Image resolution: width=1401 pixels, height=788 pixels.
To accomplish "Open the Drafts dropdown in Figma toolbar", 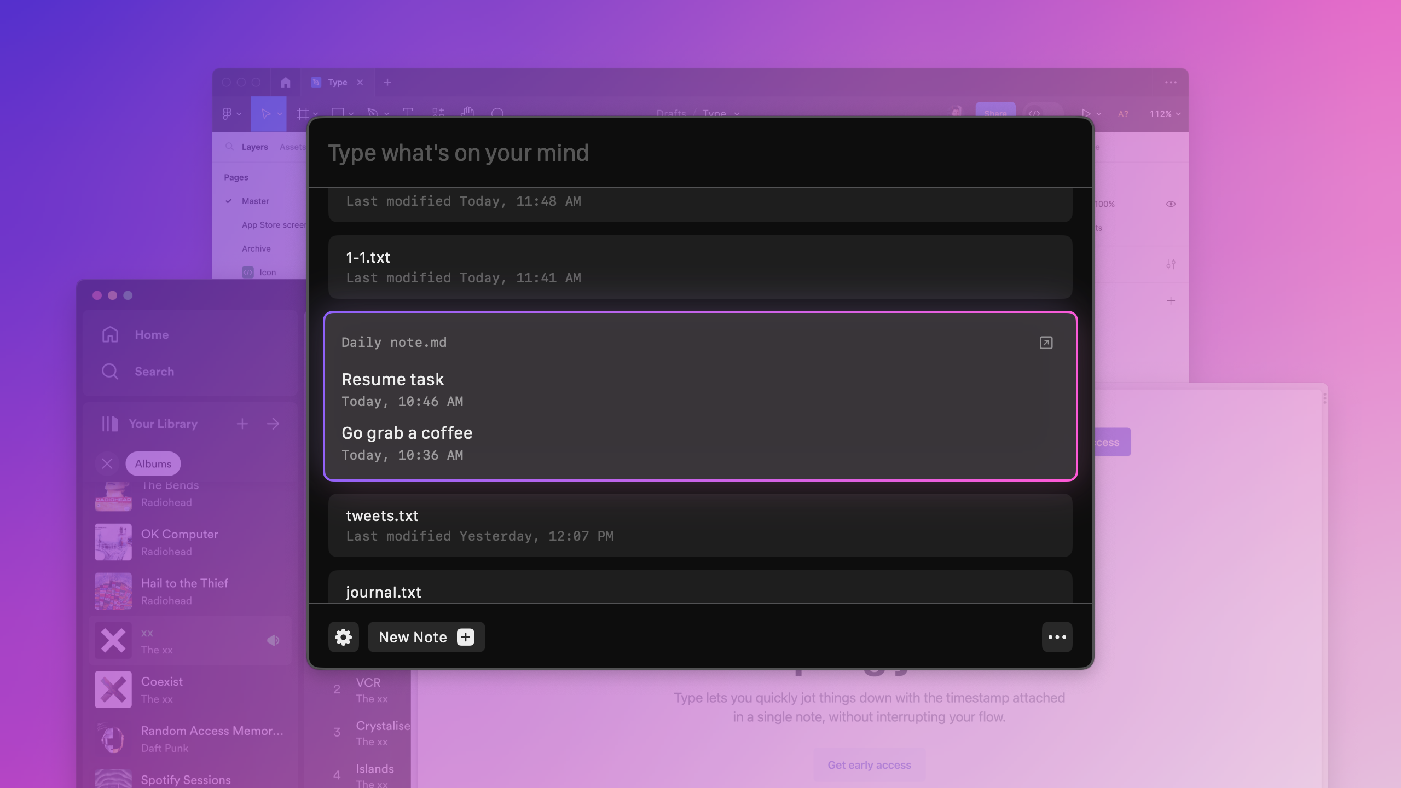I will coord(670,113).
